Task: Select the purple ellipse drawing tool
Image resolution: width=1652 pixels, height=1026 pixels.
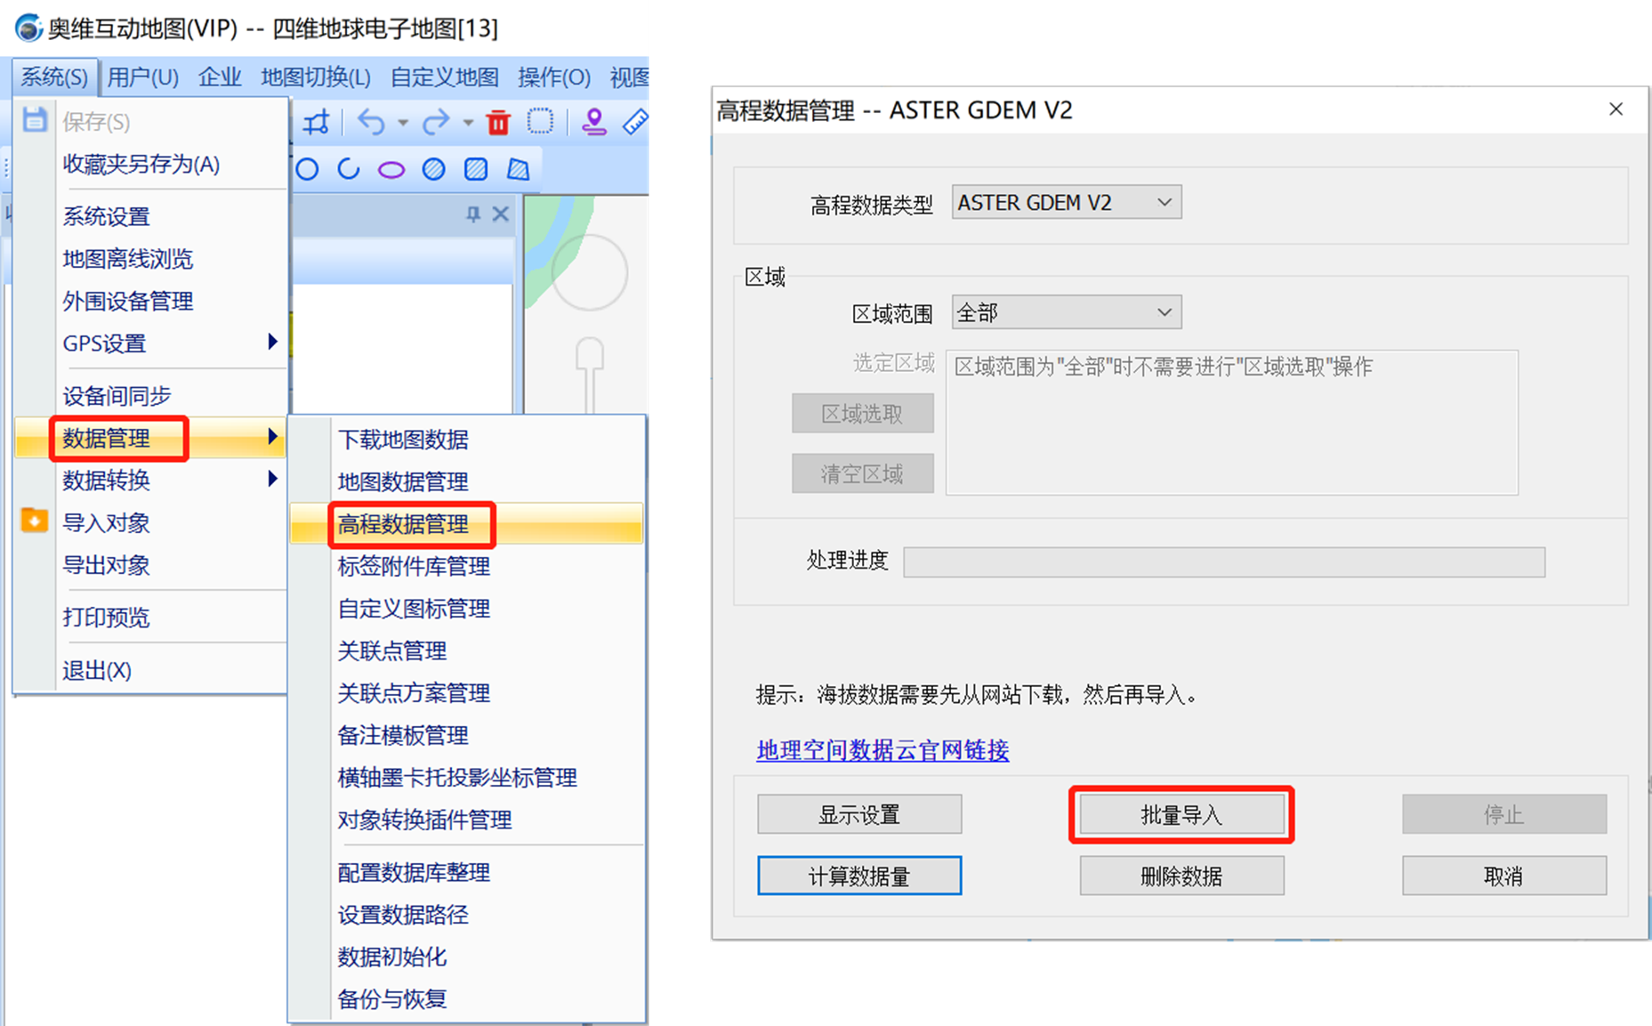Action: point(391,170)
